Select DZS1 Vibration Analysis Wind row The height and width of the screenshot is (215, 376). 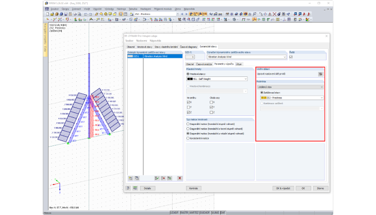coord(155,56)
